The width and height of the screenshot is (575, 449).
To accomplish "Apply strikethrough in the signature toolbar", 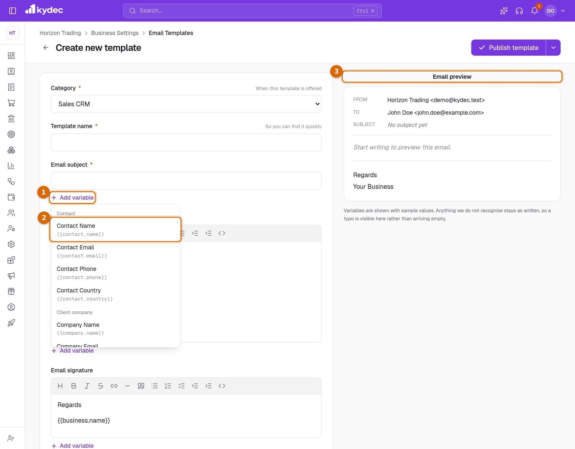I will 100,386.
